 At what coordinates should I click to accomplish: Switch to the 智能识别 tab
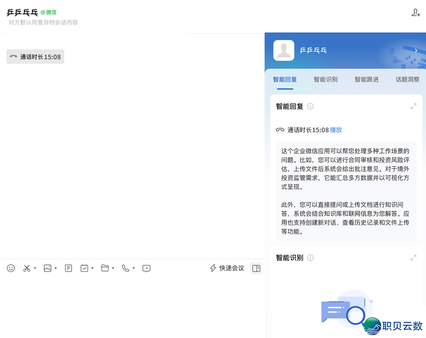tap(326, 80)
